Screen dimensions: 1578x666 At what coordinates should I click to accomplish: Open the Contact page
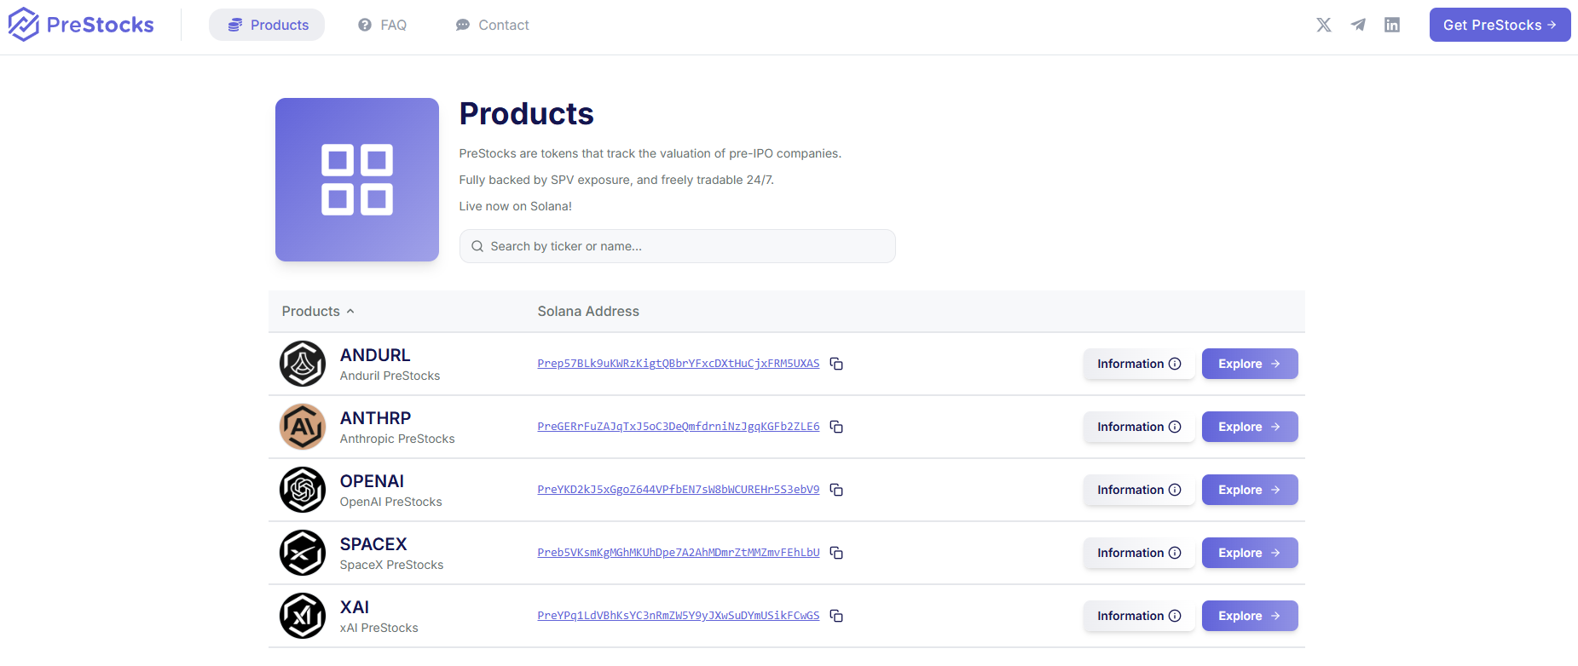coord(492,25)
